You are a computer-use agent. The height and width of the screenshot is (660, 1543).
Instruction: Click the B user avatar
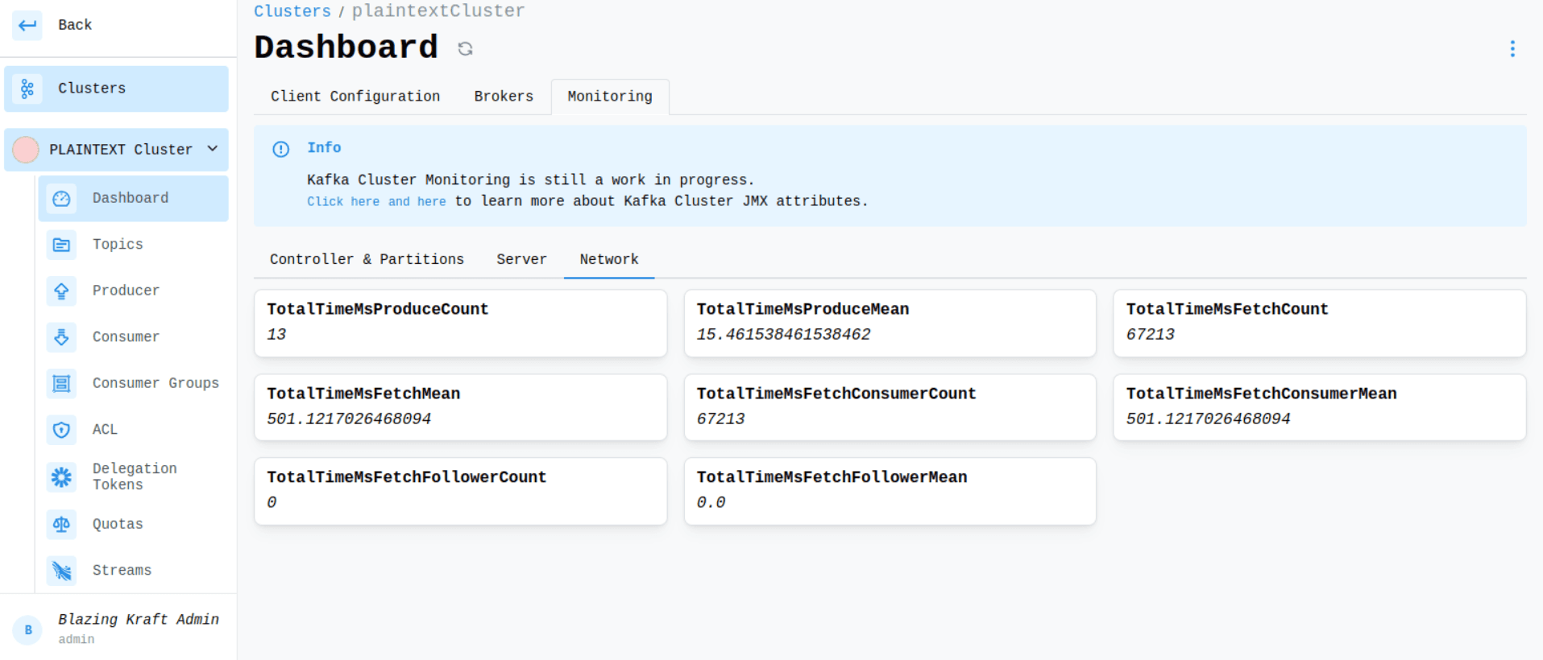point(28,630)
